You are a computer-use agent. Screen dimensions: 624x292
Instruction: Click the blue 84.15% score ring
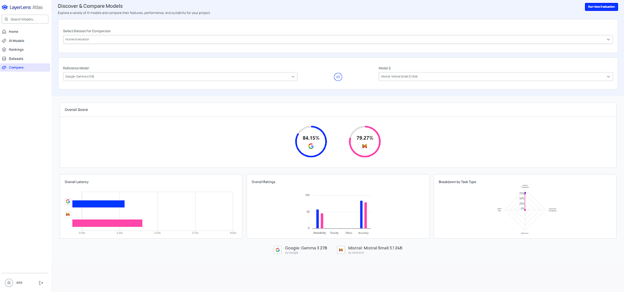(311, 142)
